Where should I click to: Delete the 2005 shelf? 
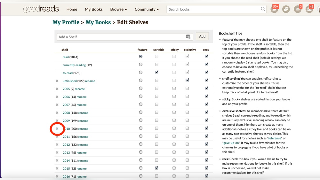tap(57, 89)
